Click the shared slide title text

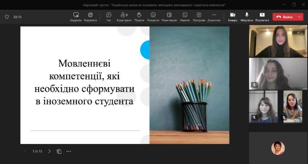85,82
